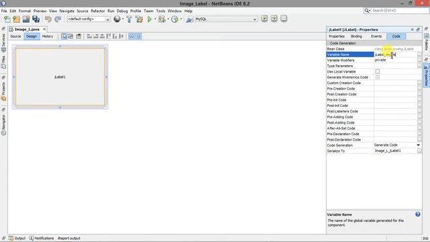
Task: Open the Notifications button
Action: [42, 238]
